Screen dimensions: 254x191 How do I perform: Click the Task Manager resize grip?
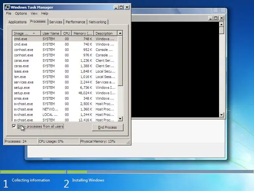tap(128, 142)
